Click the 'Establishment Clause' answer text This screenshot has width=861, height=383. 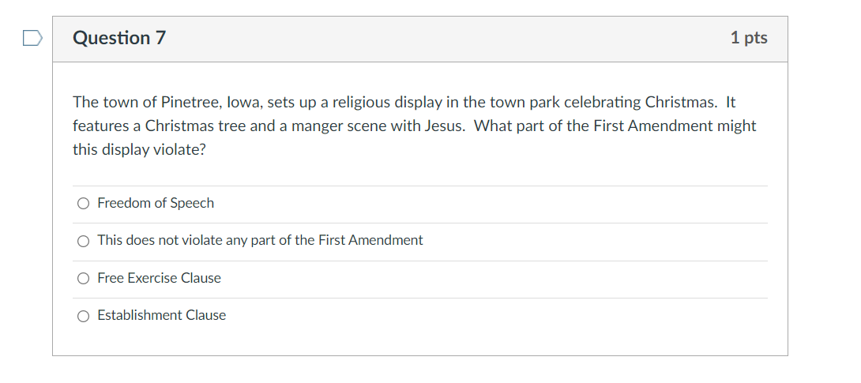161,316
